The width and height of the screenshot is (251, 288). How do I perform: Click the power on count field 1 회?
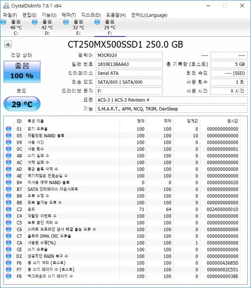tap(229, 82)
